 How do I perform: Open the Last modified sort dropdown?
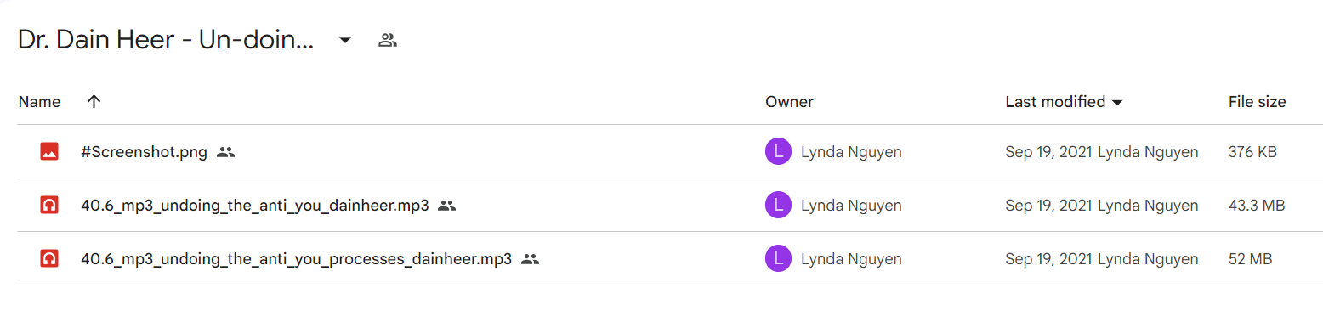[1117, 102]
